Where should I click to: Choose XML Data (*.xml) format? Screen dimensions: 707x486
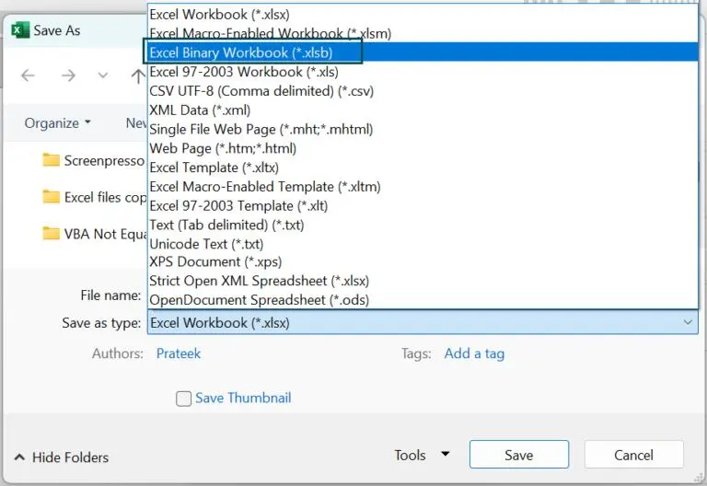point(423,110)
